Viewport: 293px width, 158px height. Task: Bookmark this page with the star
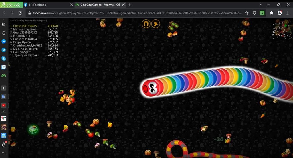(x=247, y=13)
